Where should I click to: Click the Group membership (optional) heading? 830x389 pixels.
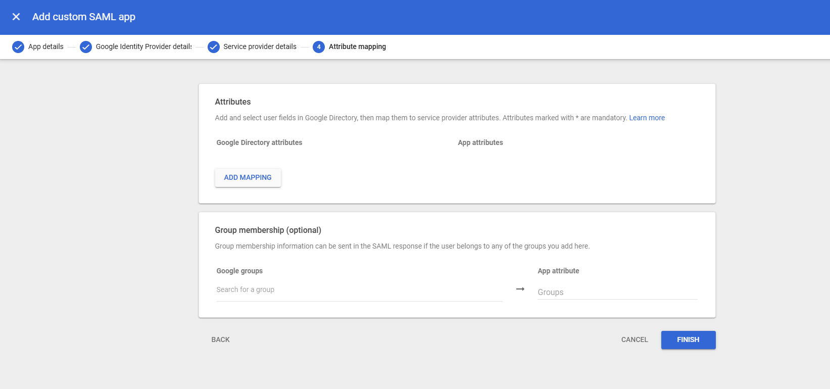tap(268, 230)
